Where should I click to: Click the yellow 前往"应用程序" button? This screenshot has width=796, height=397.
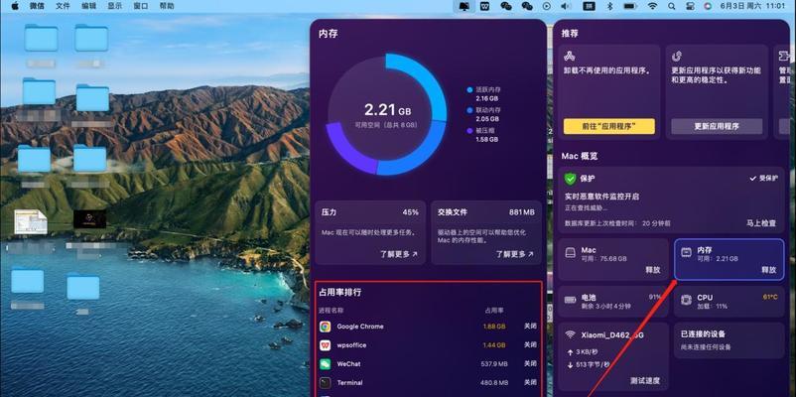609,126
